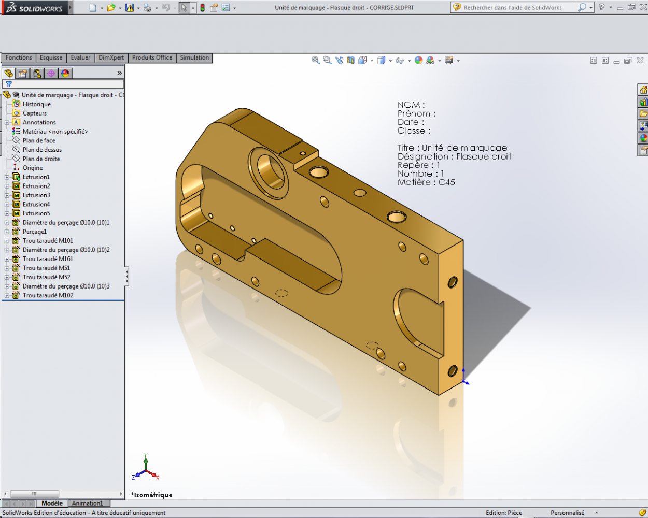648x518 pixels.
Task: Select Trou taraudé M101 feature
Action: tap(48, 241)
